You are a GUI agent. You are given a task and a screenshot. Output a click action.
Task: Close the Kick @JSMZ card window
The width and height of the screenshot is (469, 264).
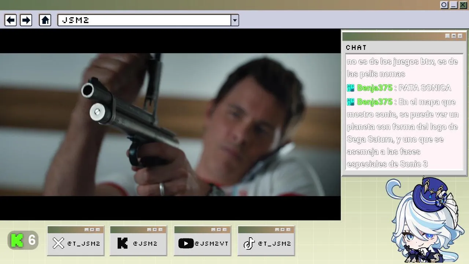(160, 230)
